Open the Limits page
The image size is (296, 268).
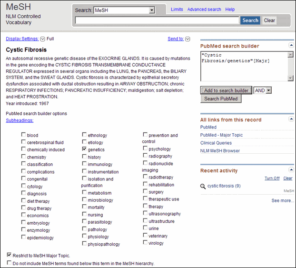point(177,10)
